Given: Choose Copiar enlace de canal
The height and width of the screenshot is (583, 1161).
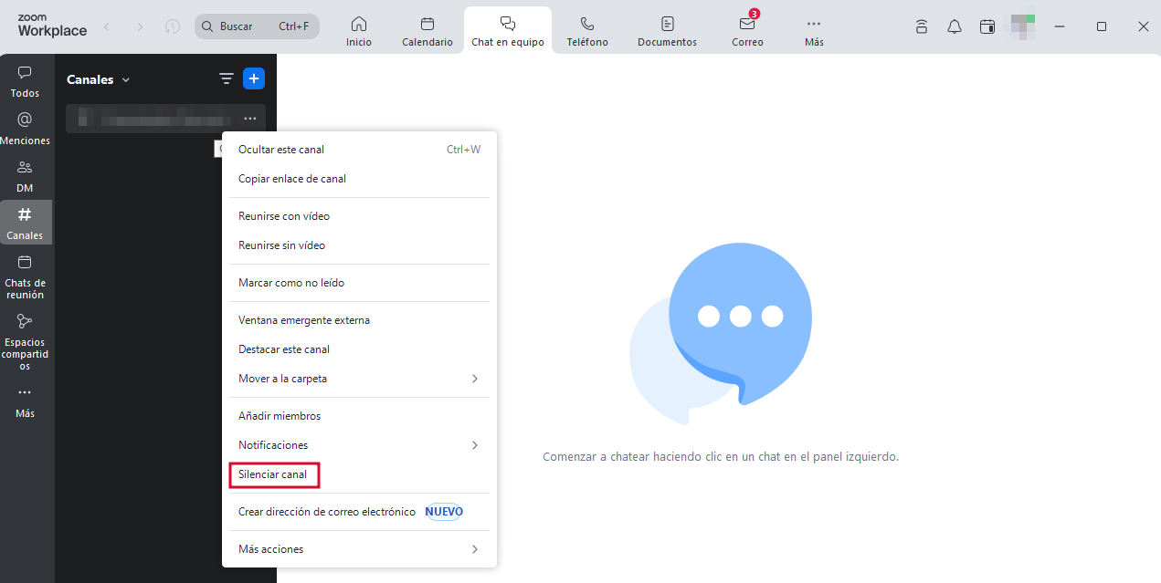Looking at the screenshot, I should coord(292,179).
